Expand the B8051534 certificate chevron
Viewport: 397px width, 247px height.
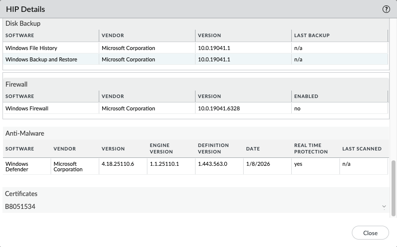[384, 206]
